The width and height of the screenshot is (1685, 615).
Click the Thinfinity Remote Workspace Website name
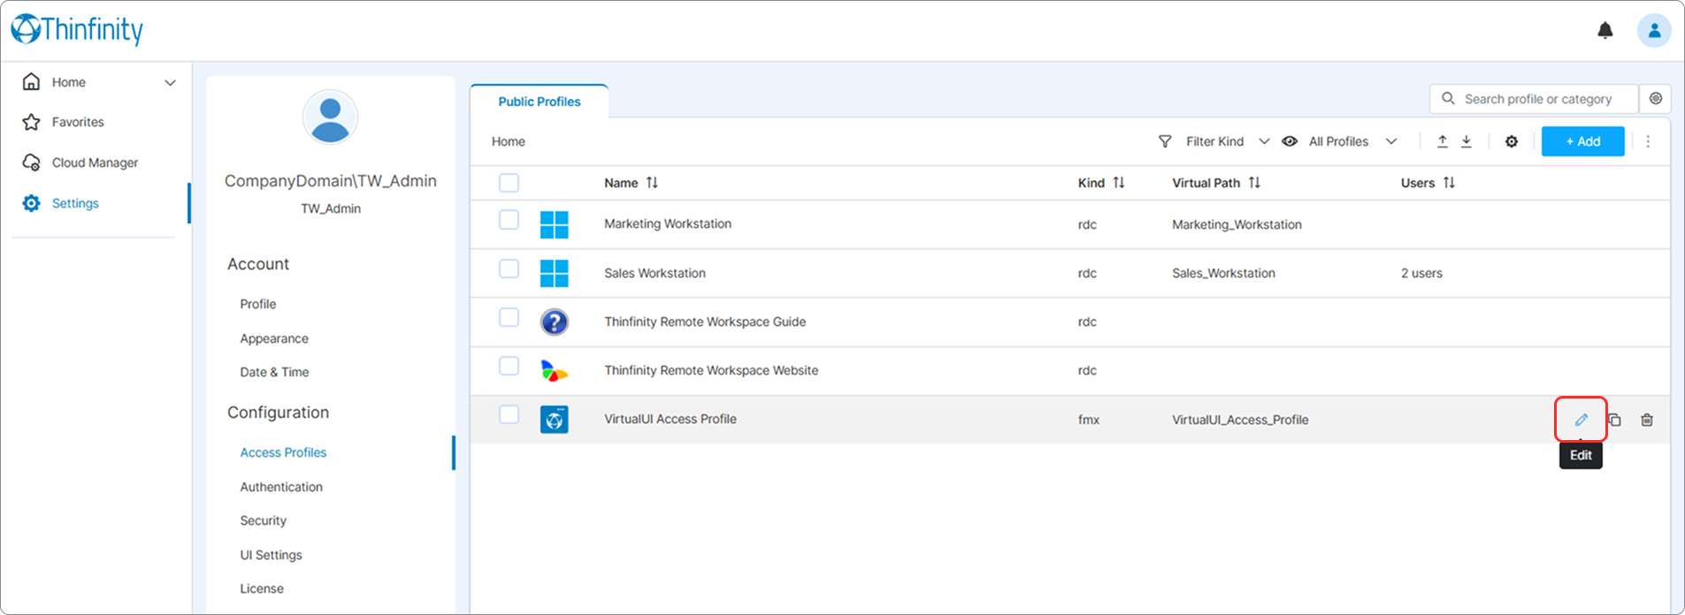[711, 370]
